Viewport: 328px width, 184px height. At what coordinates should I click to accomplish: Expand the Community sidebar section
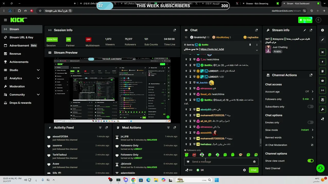[38, 95]
